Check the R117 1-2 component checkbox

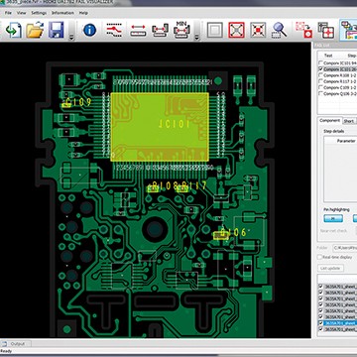click(x=320, y=81)
